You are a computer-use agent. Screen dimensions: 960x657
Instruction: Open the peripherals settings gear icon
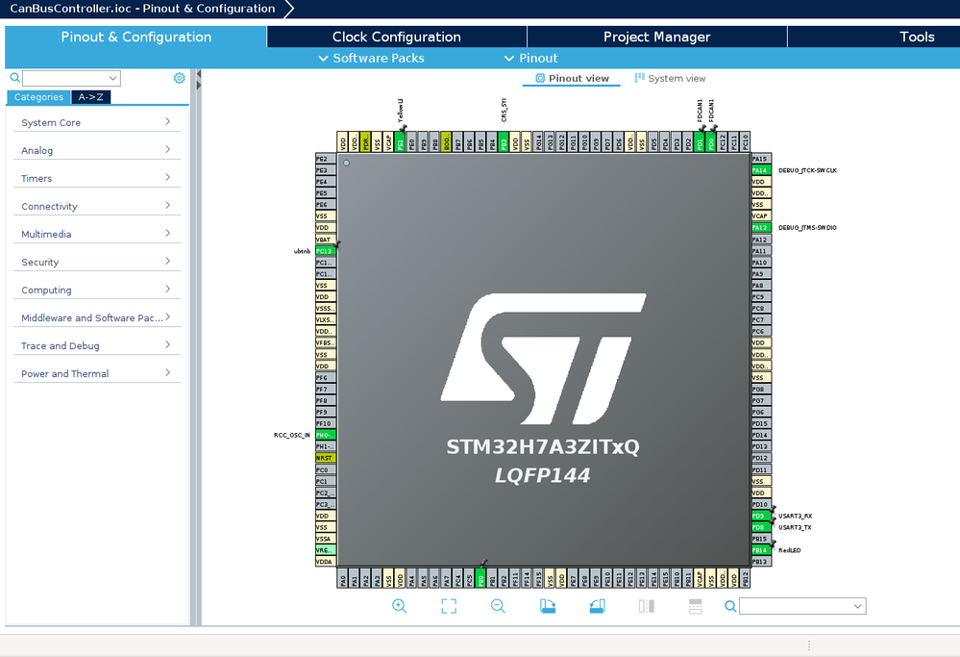pos(179,78)
